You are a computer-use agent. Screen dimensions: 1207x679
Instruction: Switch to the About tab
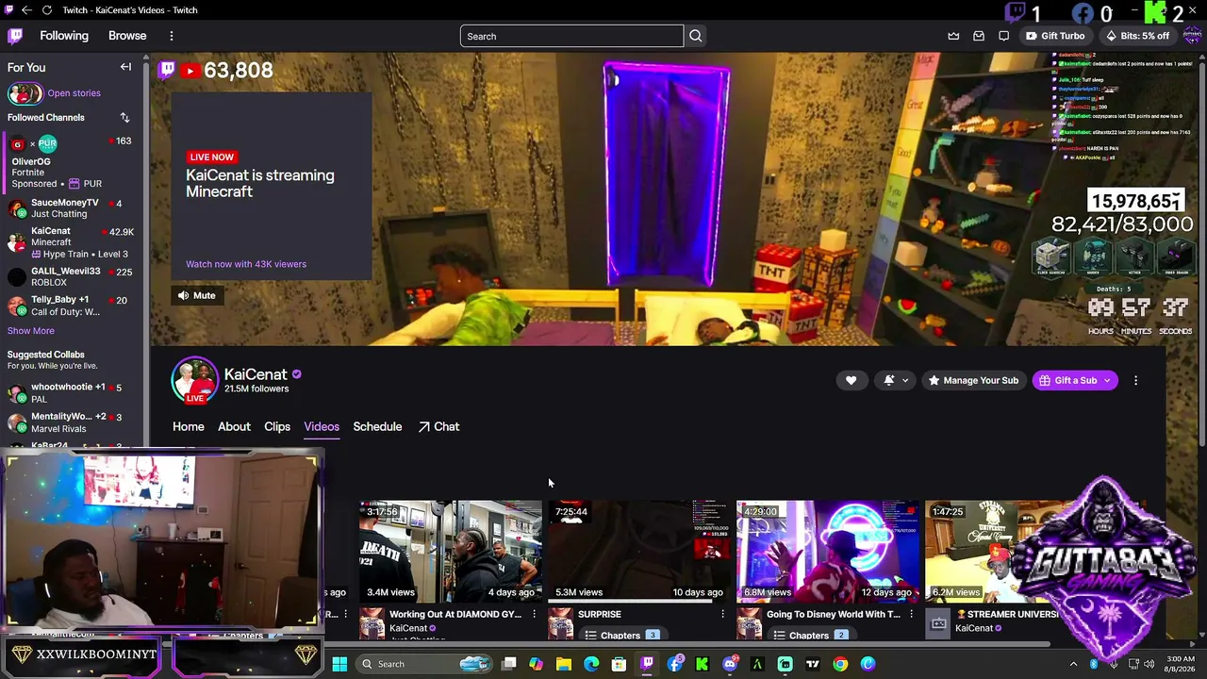click(234, 426)
